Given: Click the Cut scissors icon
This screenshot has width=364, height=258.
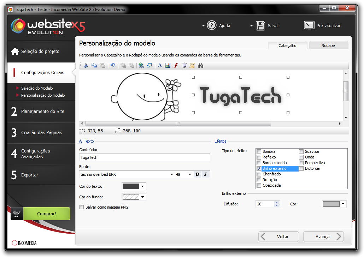Looking at the screenshot, I should (86, 65).
